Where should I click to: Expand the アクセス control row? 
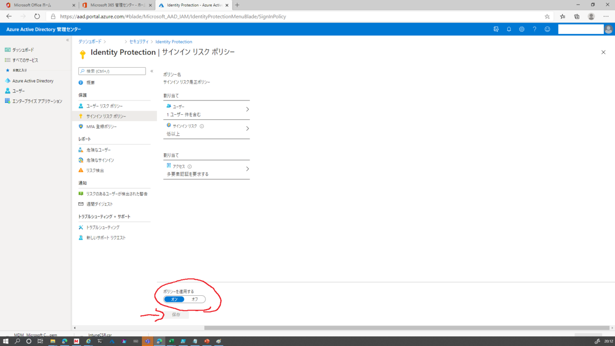207,170
